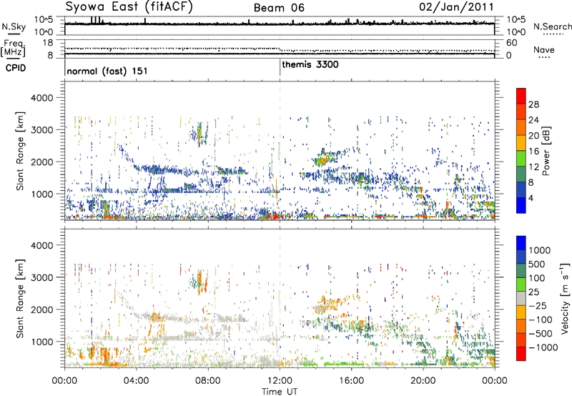Click the '2000' tick on power panel

tap(42, 162)
